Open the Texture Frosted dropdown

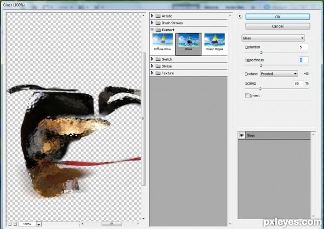coord(279,74)
